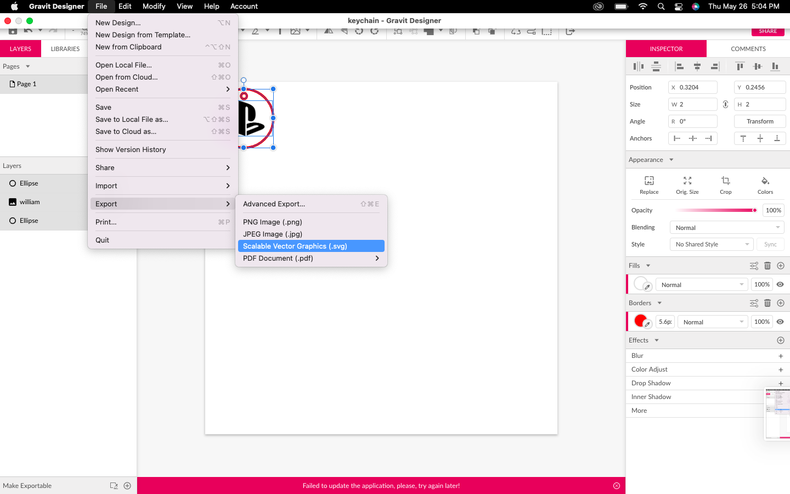
Task: Click the Make Exportable plus icon
Action: coord(127,486)
